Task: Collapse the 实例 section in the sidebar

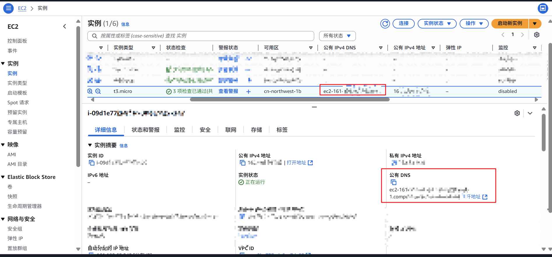Action: click(x=3, y=64)
